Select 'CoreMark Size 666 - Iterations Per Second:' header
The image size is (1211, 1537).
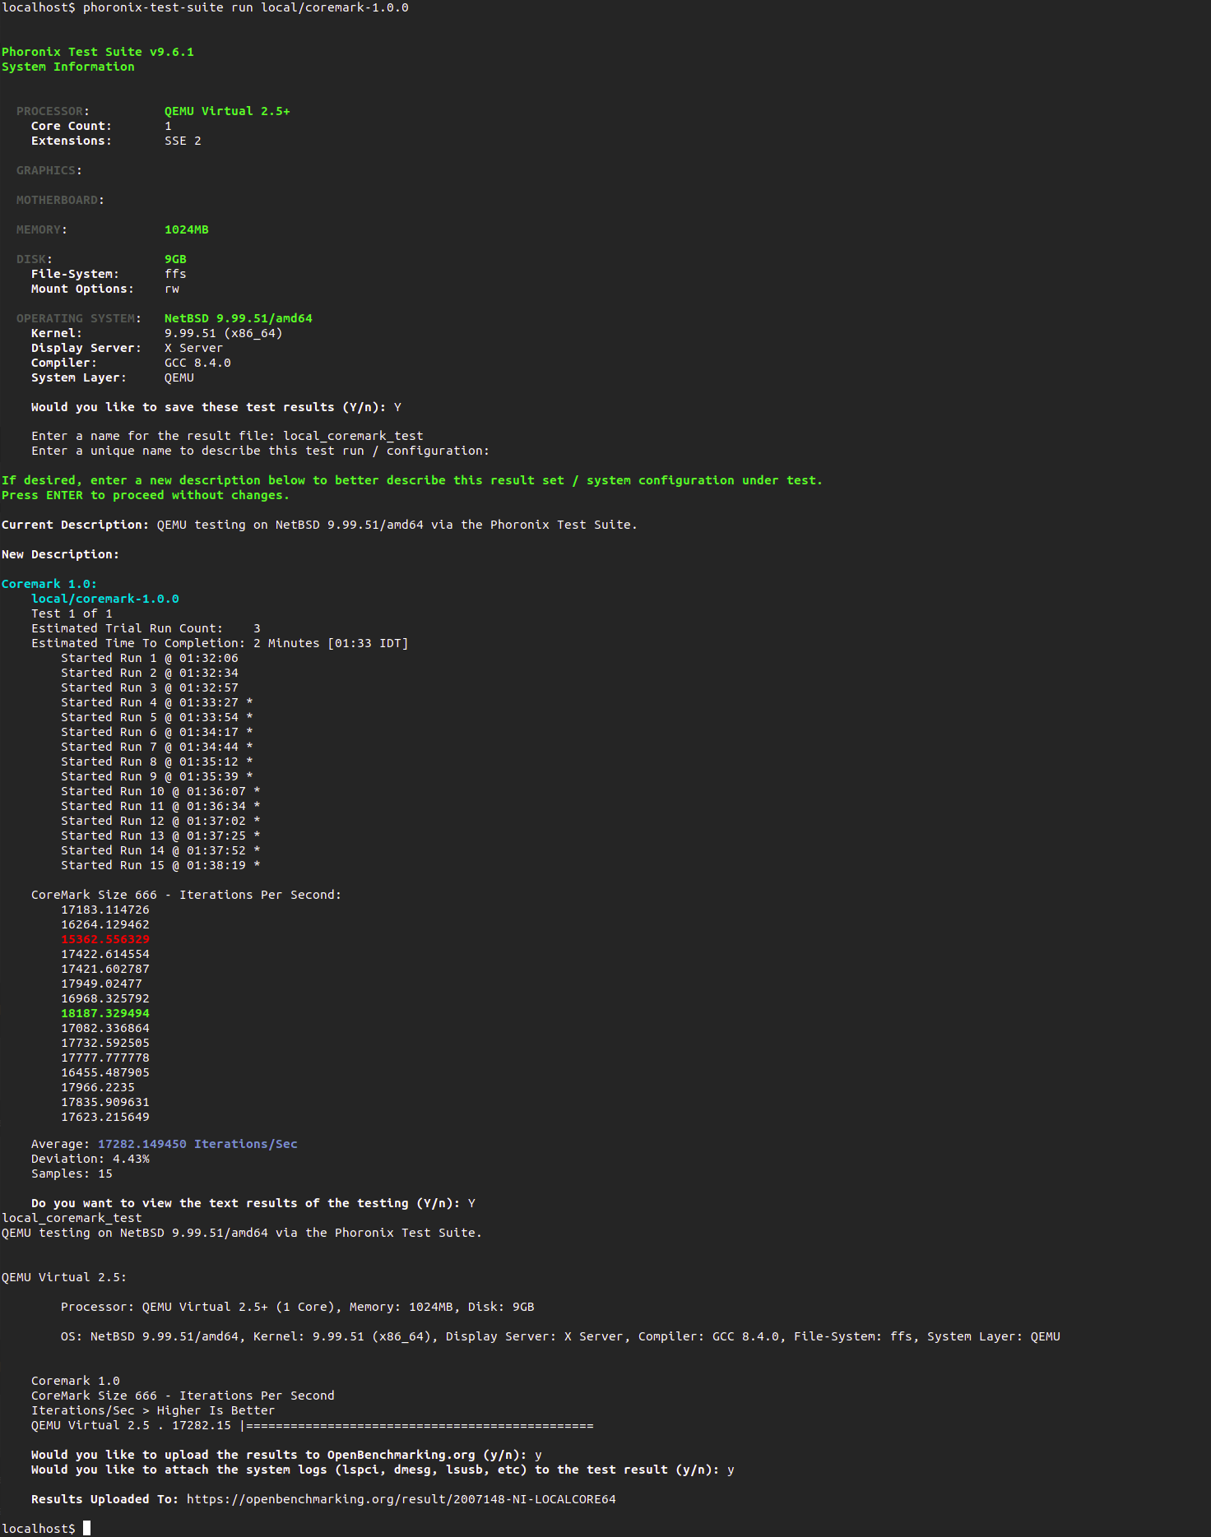(x=186, y=895)
